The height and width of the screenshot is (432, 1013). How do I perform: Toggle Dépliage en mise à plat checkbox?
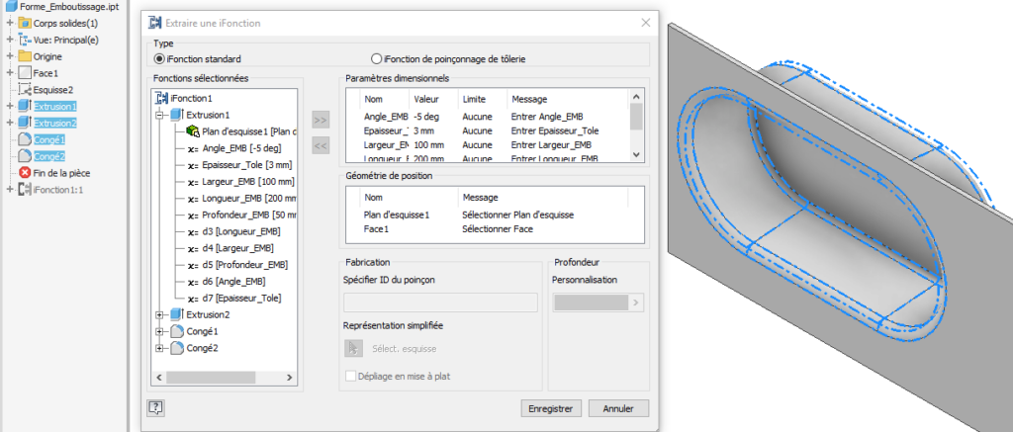[351, 376]
